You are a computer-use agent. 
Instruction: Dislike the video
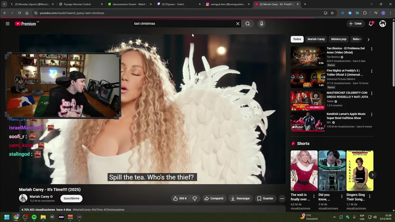[194, 199]
